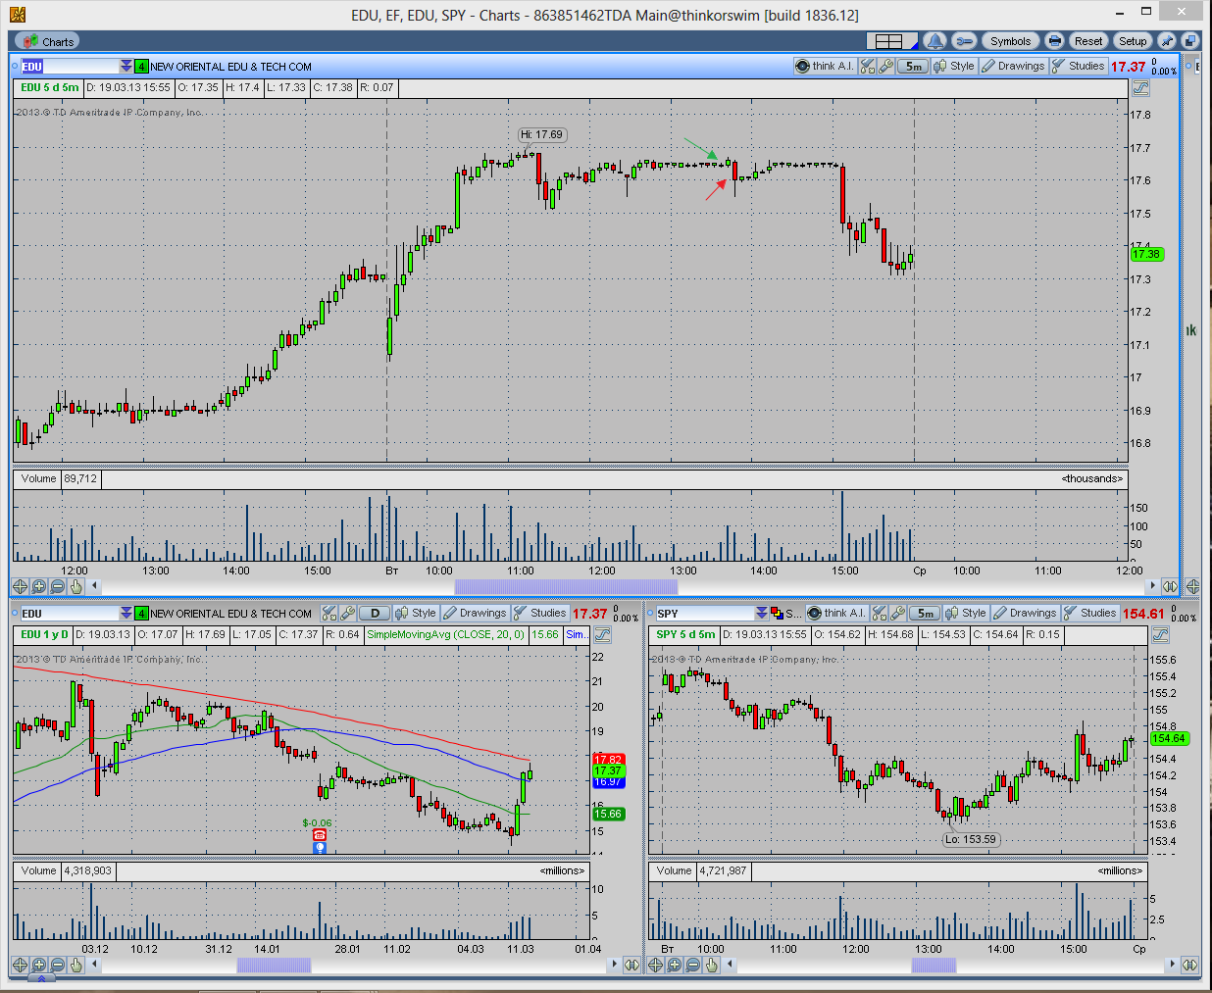This screenshot has width=1212, height=993.
Task: Click Hi: 17.69 price bubble on top chart
Action: click(542, 134)
